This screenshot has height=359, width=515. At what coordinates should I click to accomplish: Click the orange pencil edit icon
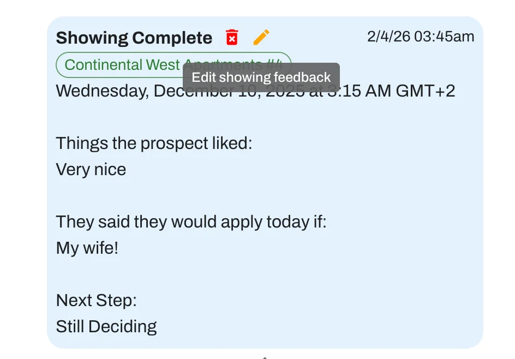click(261, 38)
